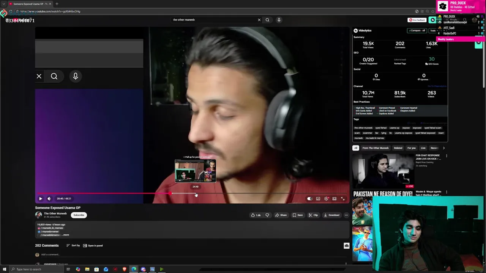This screenshot has width=486, height=273.
Task: Open more actions ellipsis beside Download
Action: click(x=346, y=215)
